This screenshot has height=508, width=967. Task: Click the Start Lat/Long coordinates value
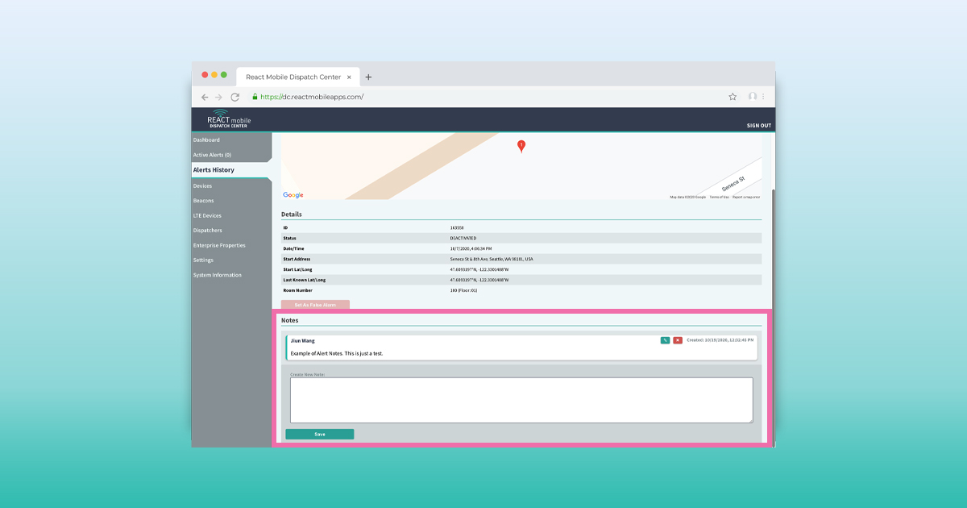click(479, 269)
